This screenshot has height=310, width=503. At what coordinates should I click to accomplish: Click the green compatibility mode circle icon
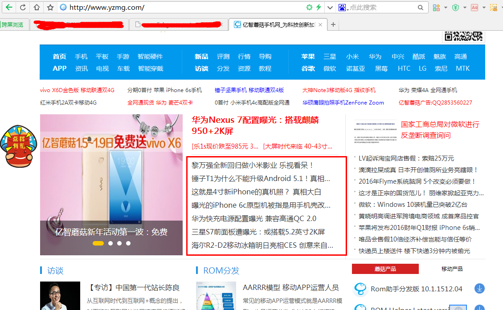pos(309,8)
